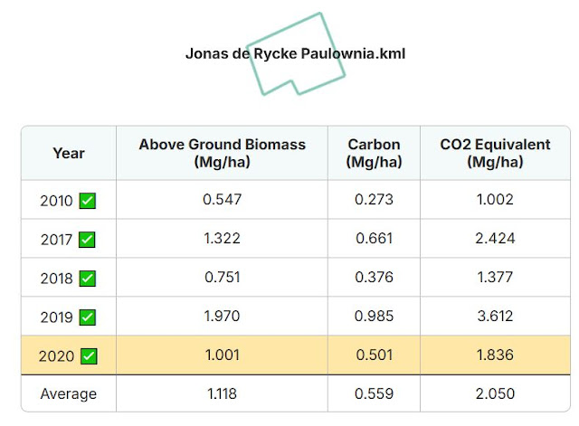Click the 2020 carbon value 0.501

click(374, 355)
